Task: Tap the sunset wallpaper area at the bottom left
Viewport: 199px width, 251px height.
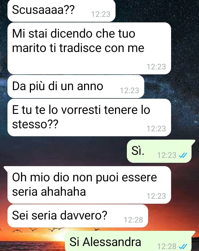Action: point(32,240)
